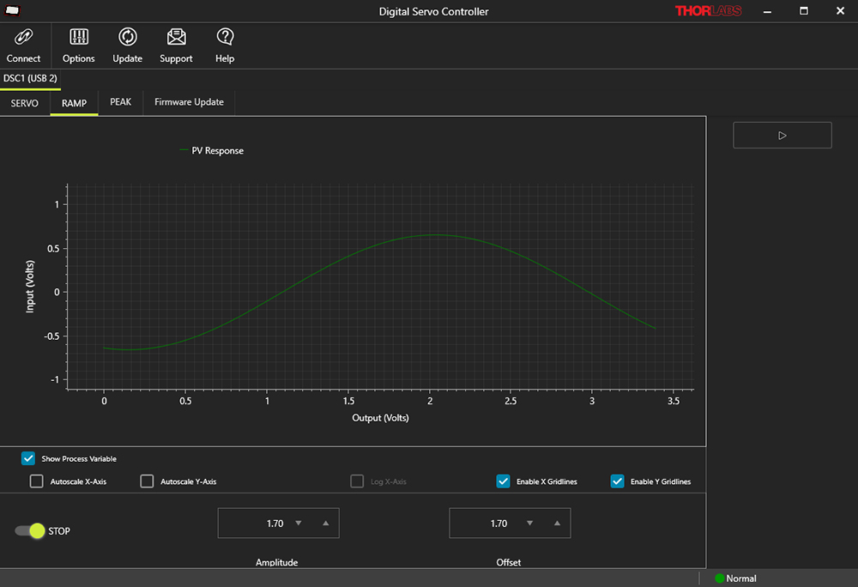
Task: Click the green Normal status indicator
Action: pyautogui.click(x=720, y=578)
